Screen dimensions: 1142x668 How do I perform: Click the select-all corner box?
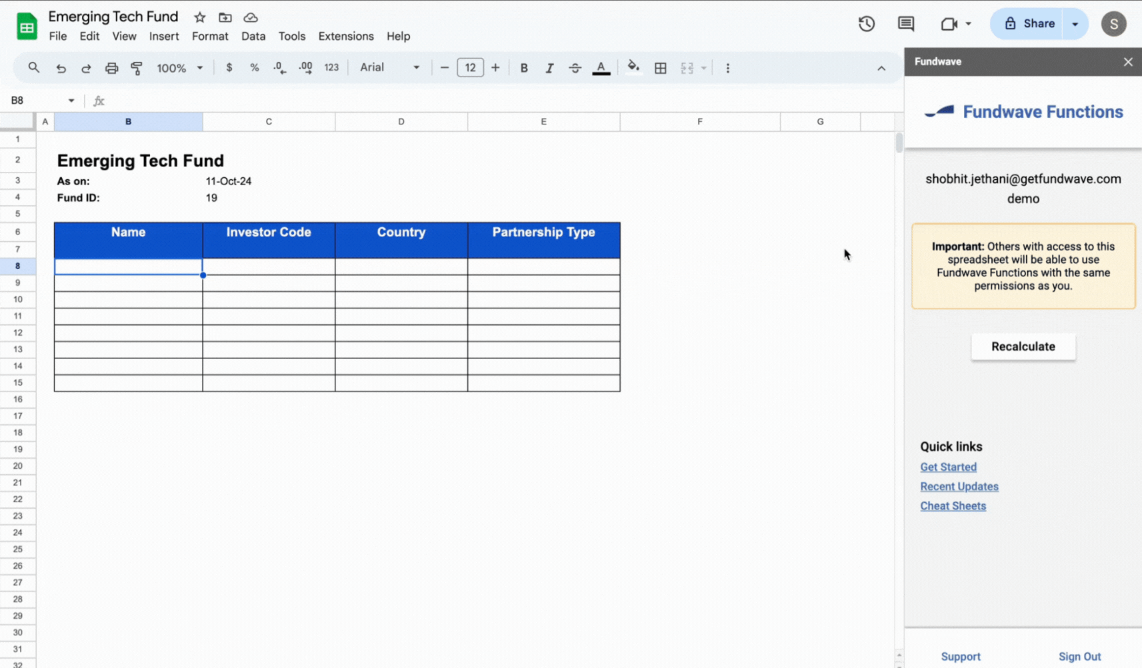pos(17,121)
